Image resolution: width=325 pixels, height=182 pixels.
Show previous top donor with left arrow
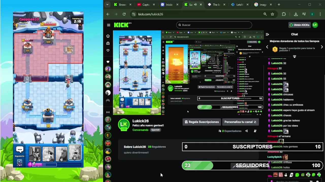coord(267,47)
